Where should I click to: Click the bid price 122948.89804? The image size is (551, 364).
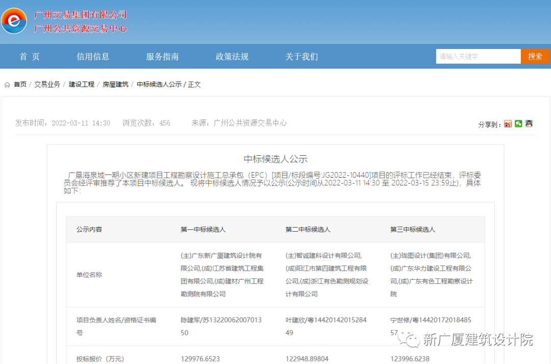[x=307, y=359]
